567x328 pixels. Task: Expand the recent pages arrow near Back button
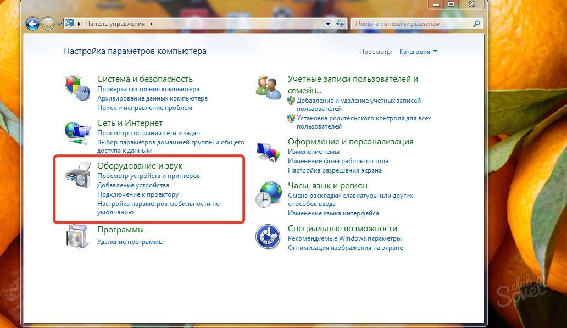point(59,25)
